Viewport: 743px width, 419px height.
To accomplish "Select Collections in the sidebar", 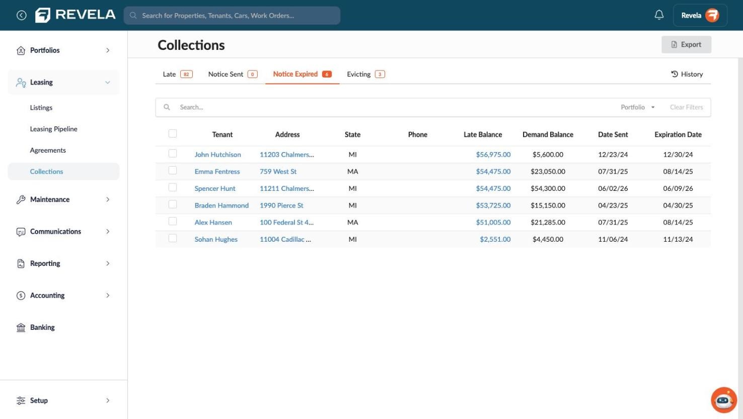I will click(x=63, y=171).
